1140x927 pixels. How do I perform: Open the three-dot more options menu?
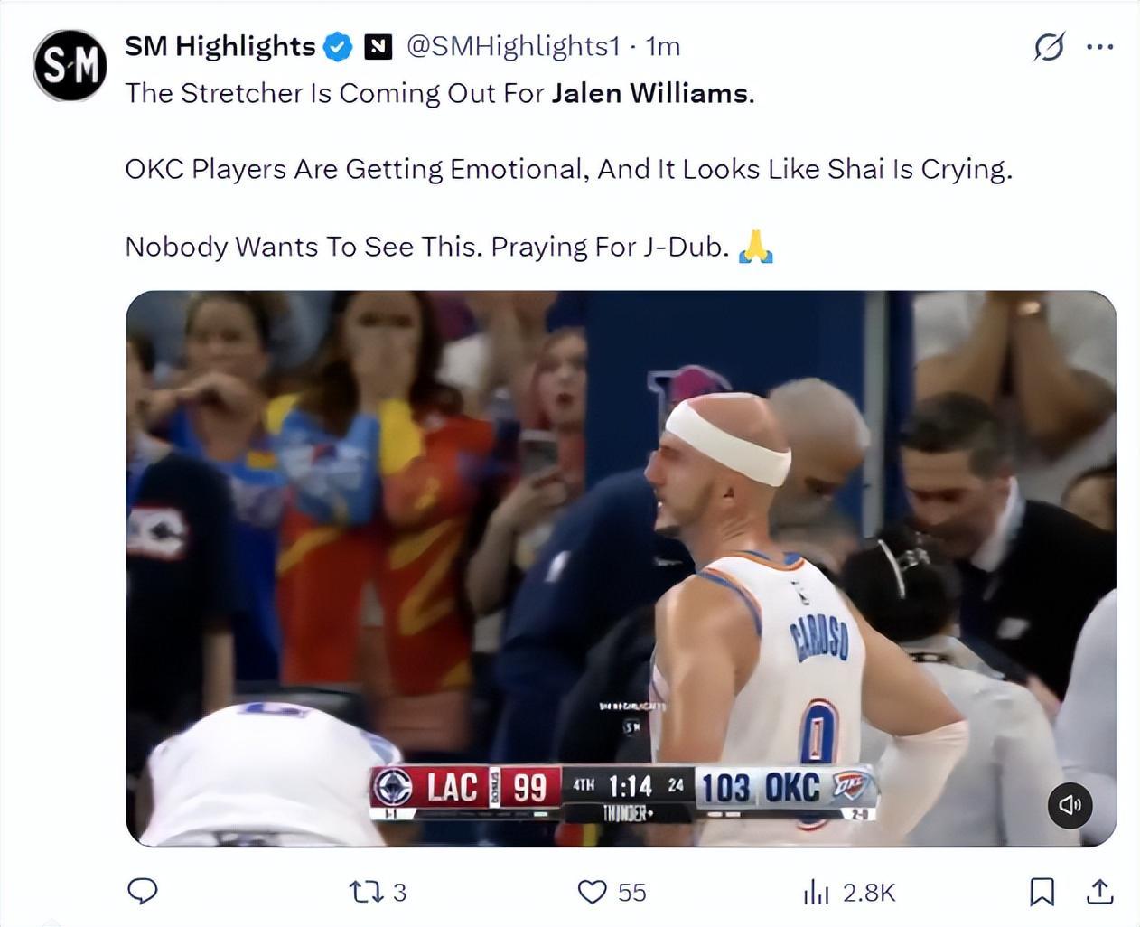(1099, 46)
